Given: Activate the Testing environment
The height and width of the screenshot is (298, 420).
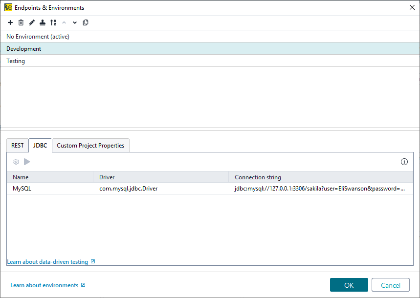Looking at the screenshot, I should (x=16, y=61).
